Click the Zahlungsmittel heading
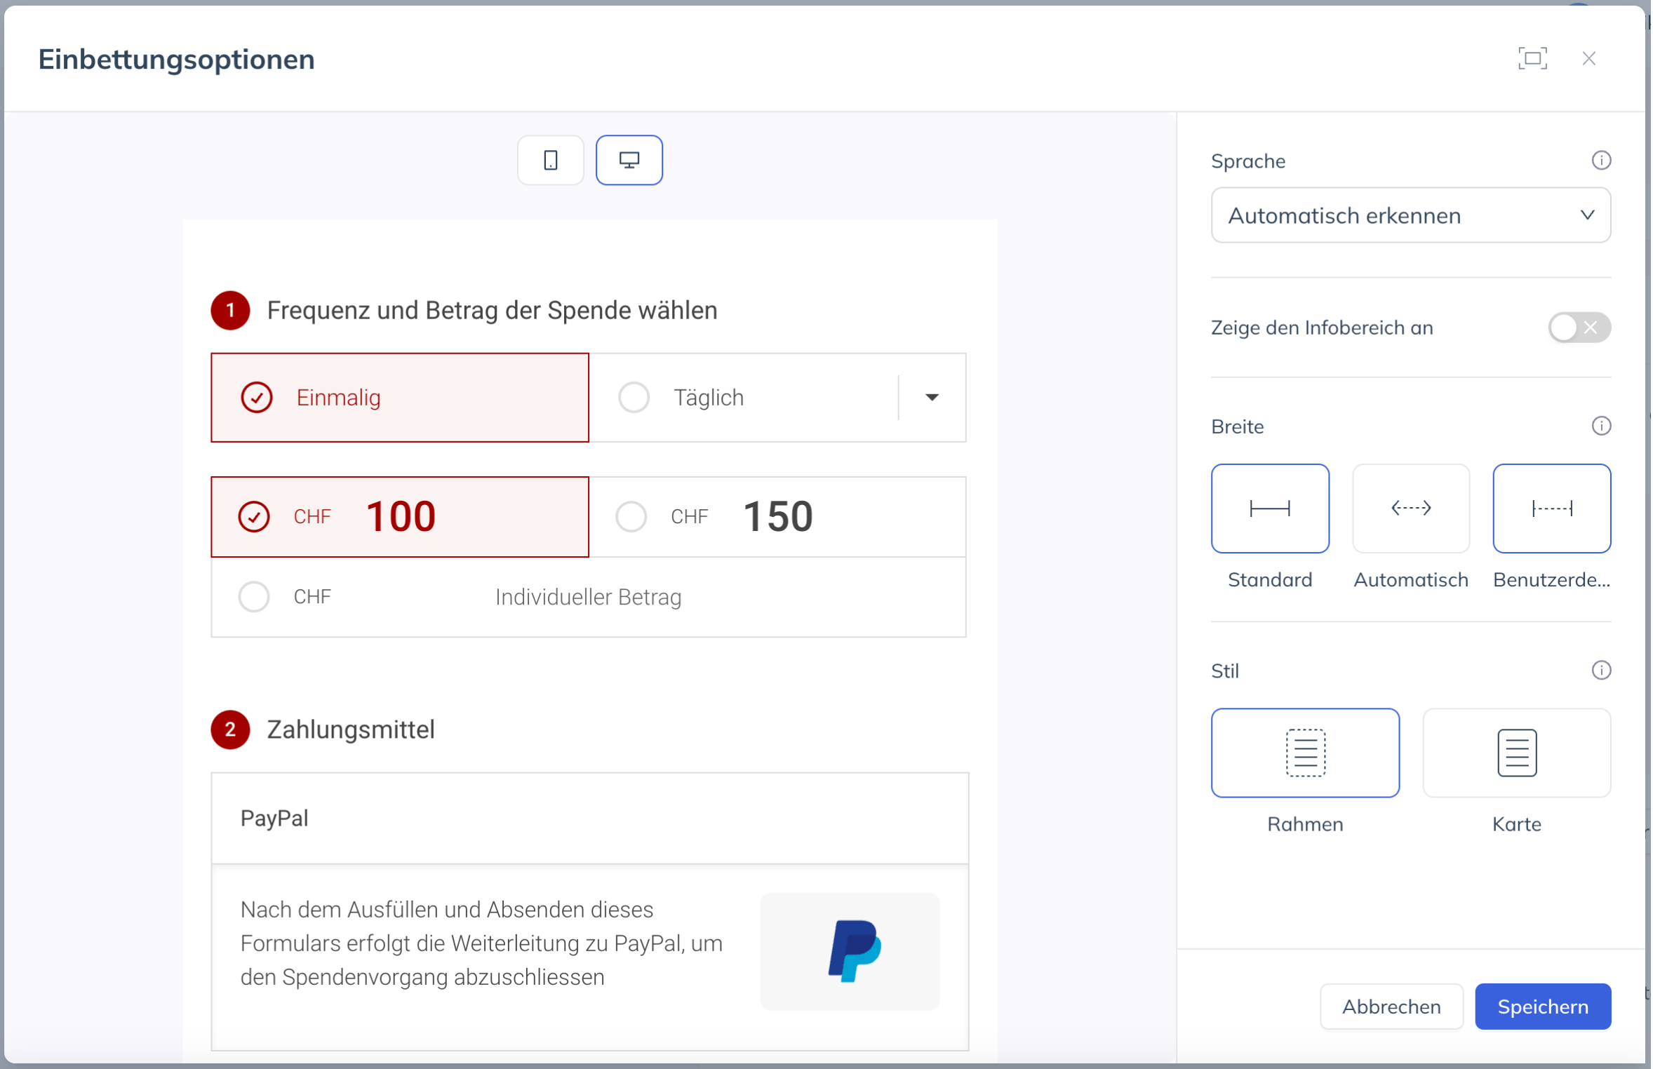The image size is (1653, 1069). click(351, 730)
